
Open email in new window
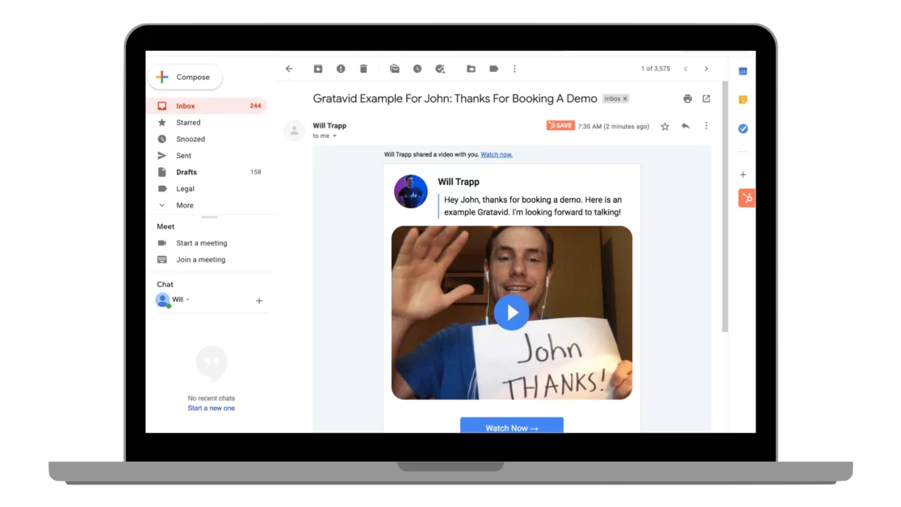[706, 98]
